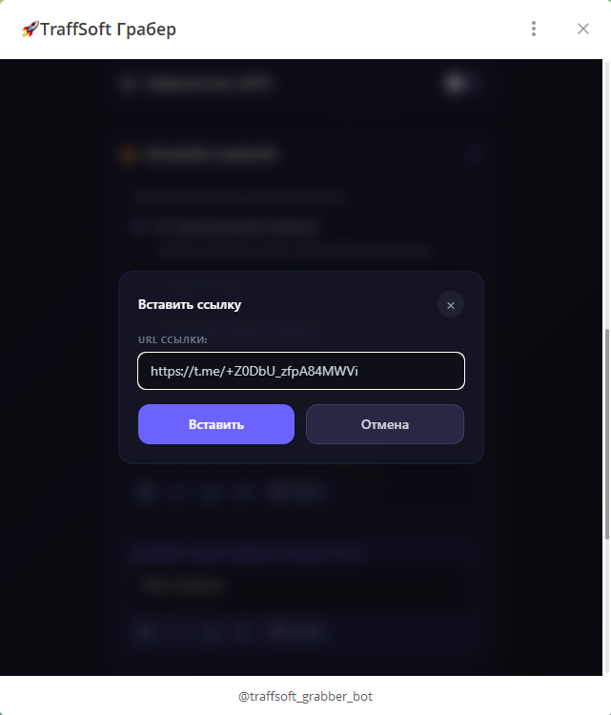The width and height of the screenshot is (611, 715).
Task: Close the TraffSoft Грабер window
Action: coord(583,29)
